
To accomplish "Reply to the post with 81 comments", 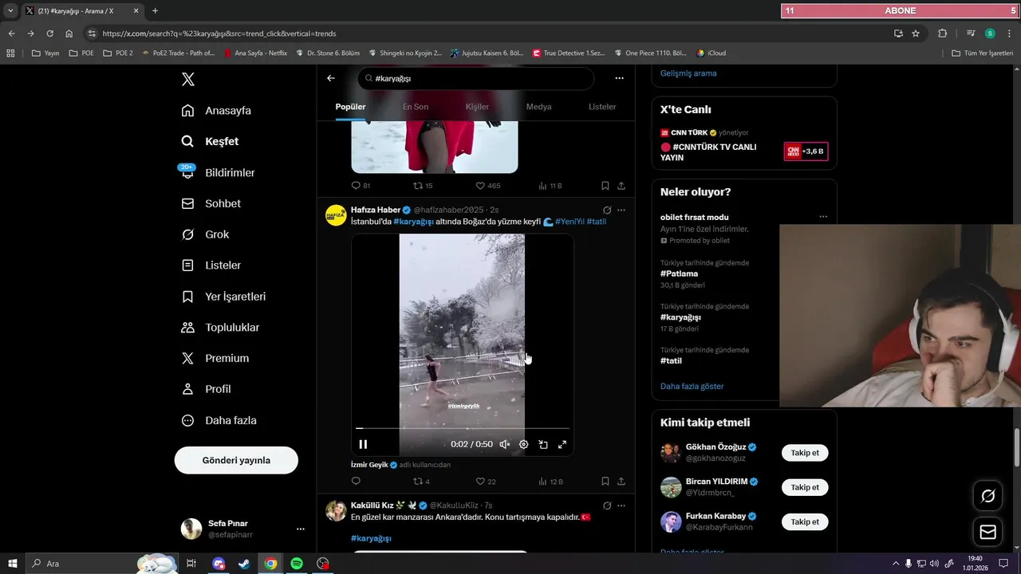I will [x=361, y=186].
